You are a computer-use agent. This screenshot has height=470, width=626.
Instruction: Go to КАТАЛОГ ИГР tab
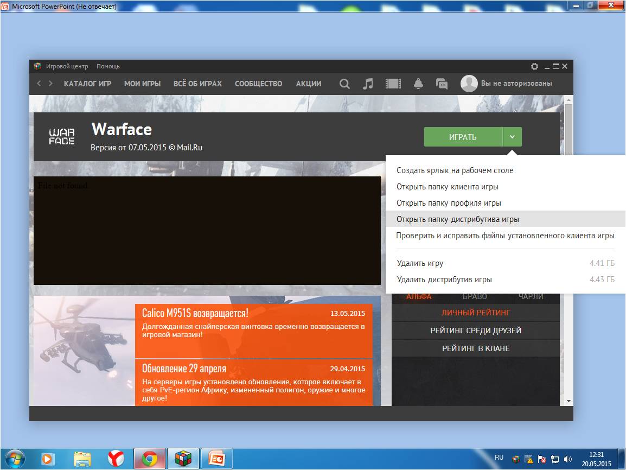(x=87, y=84)
